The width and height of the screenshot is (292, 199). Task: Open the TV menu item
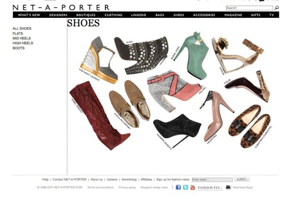point(271,15)
